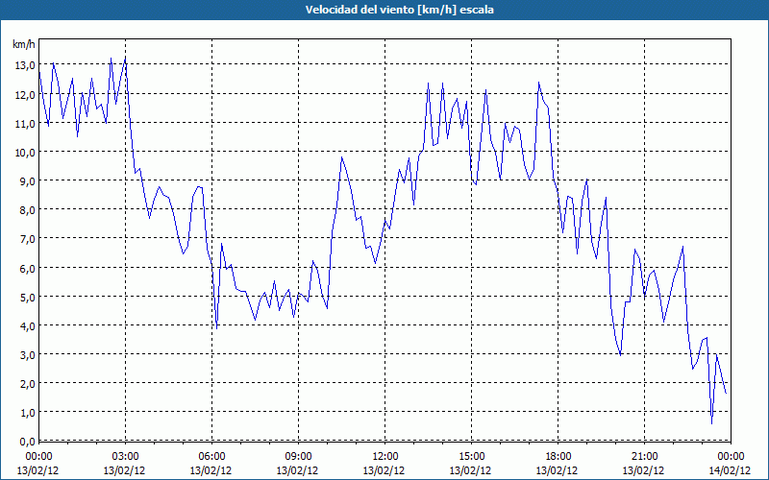Click the "00:00" label above 14/02/12
Viewport: 769px width, 480px height.
tap(731, 457)
